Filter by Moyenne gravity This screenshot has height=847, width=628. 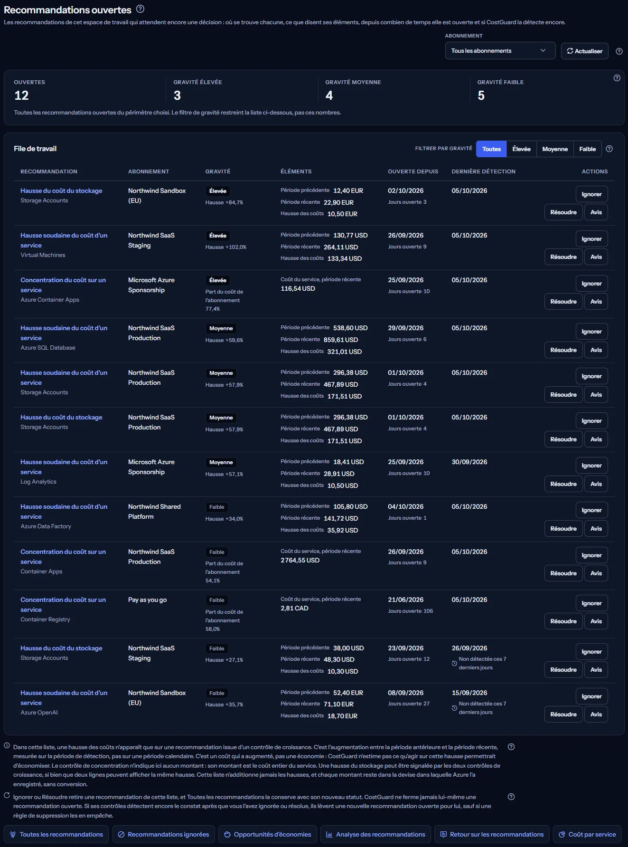tap(555, 149)
